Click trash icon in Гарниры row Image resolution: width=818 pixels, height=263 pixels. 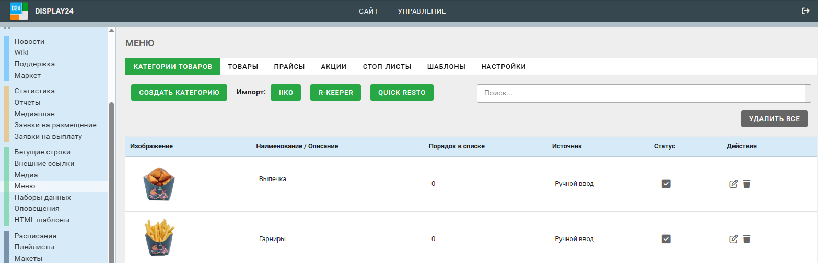coord(746,239)
